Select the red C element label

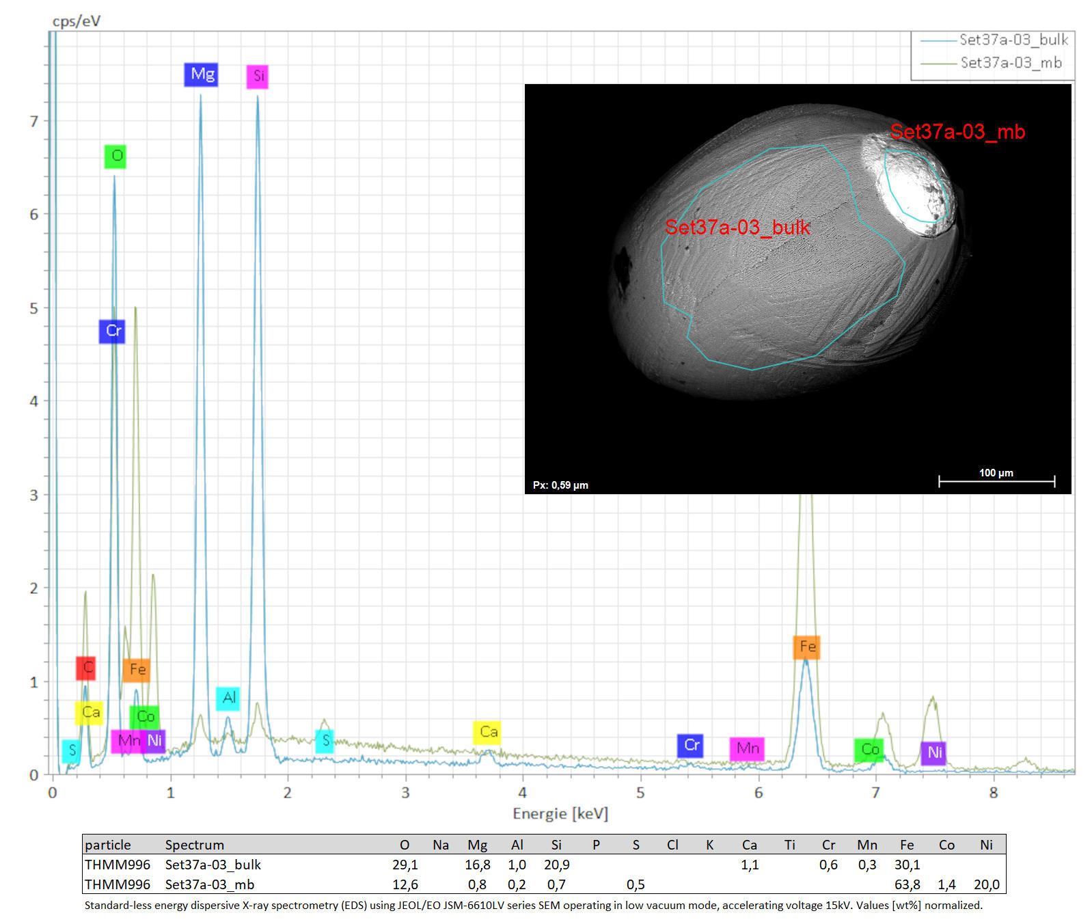[85, 668]
